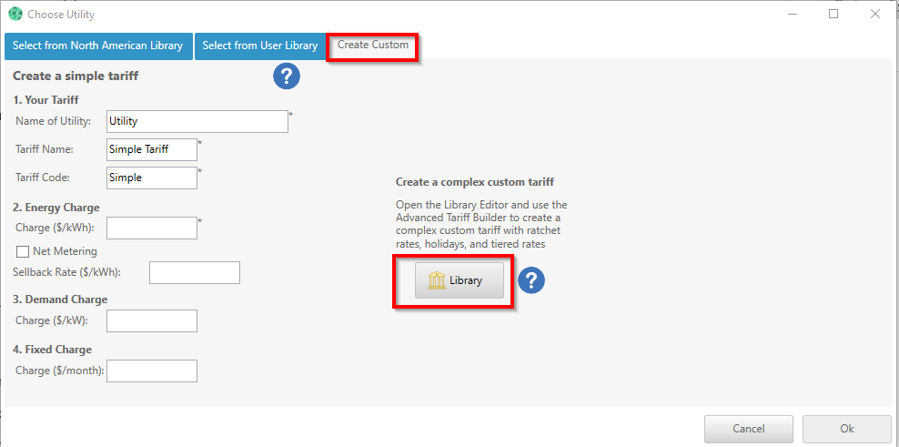The height and width of the screenshot is (447, 899).
Task: Select the '3. Demand Charge' section label
Action: [60, 300]
